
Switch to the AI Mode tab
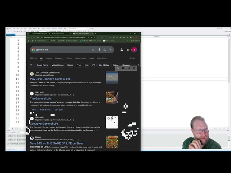(34, 58)
